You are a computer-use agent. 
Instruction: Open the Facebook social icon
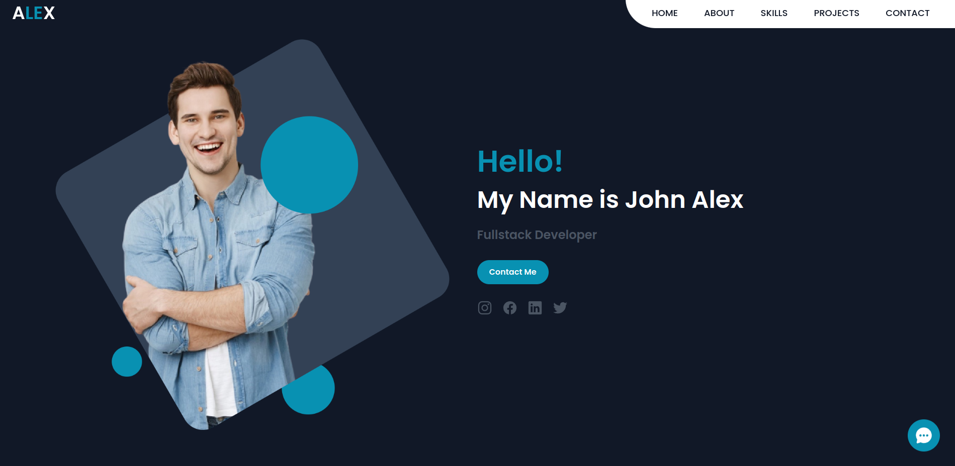509,308
